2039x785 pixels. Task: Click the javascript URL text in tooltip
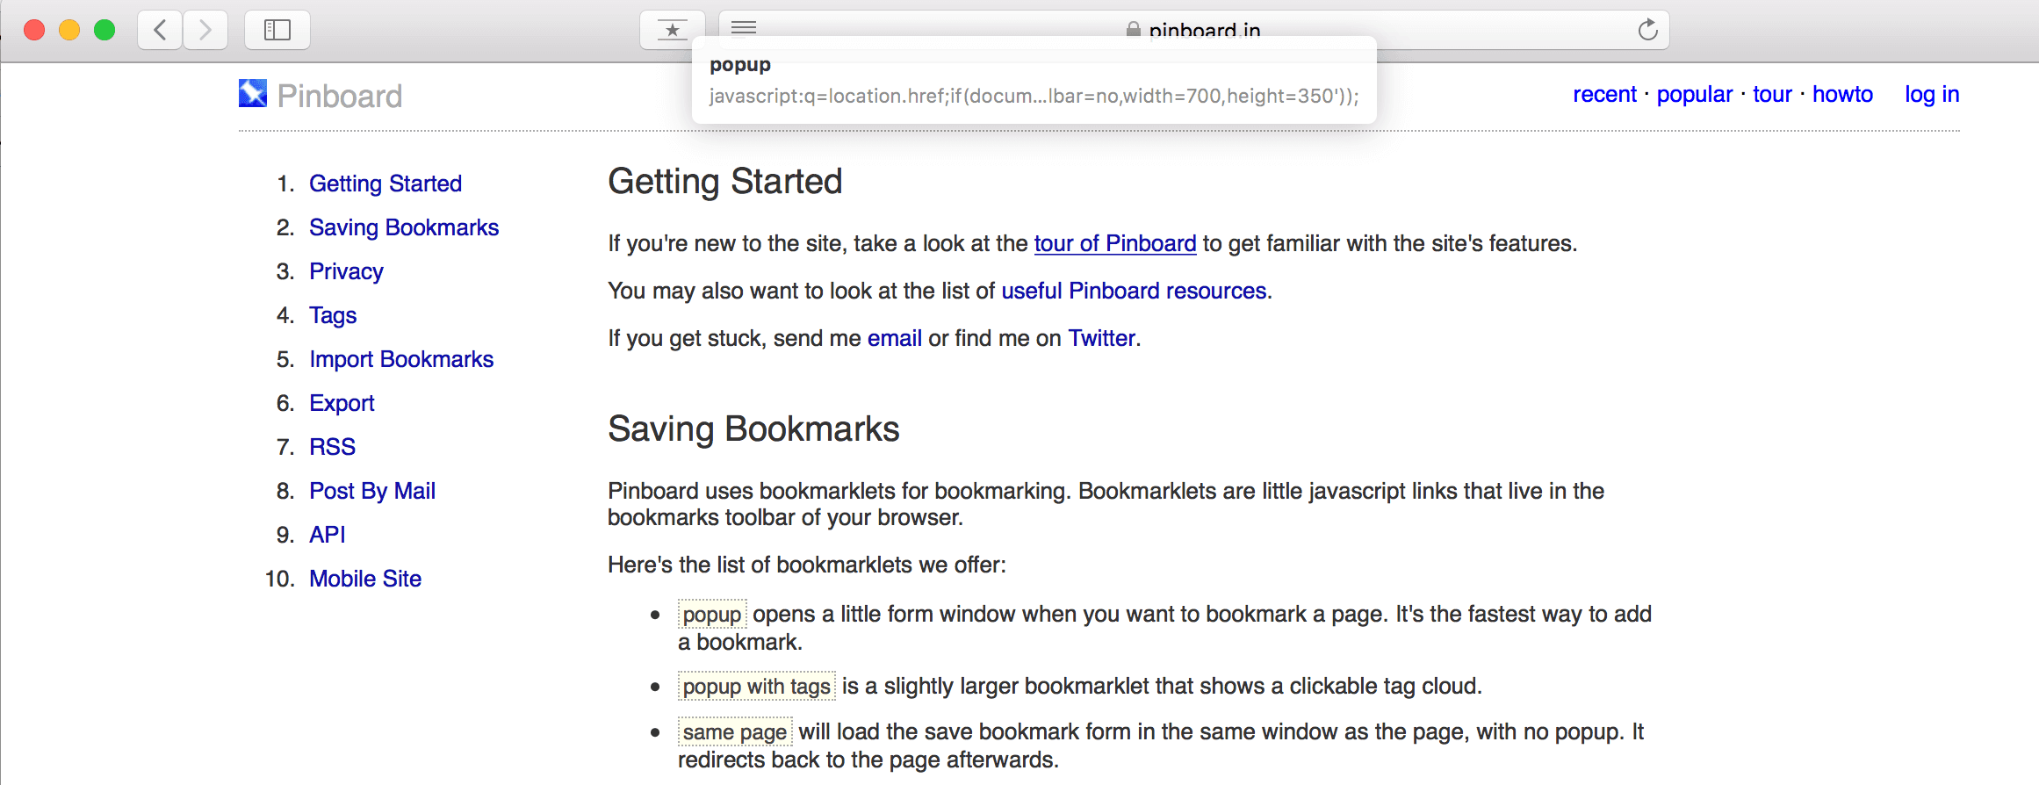pyautogui.click(x=1034, y=96)
